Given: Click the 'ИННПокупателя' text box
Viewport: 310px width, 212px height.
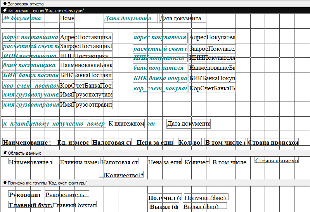Looking at the screenshot, I should [x=212, y=58].
